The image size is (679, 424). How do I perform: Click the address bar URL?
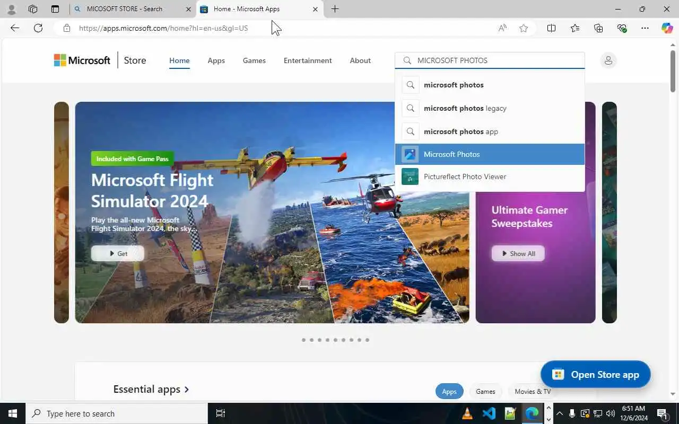tap(163, 28)
